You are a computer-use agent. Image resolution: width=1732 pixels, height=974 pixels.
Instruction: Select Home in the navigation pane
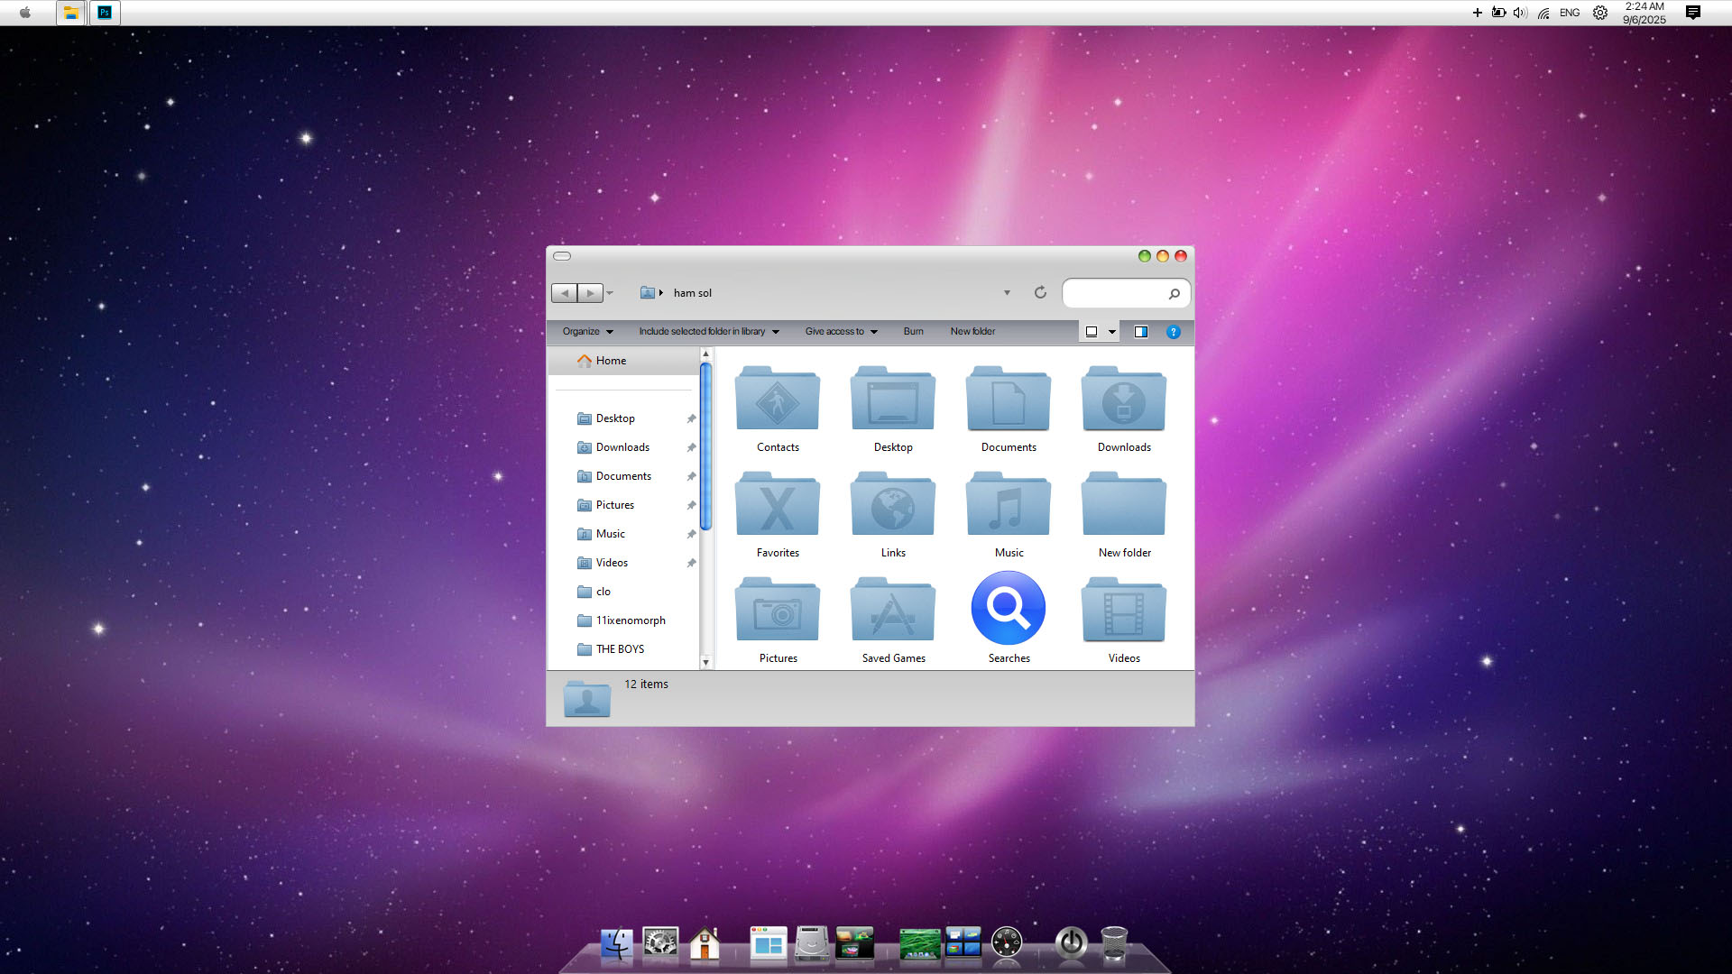tap(611, 361)
